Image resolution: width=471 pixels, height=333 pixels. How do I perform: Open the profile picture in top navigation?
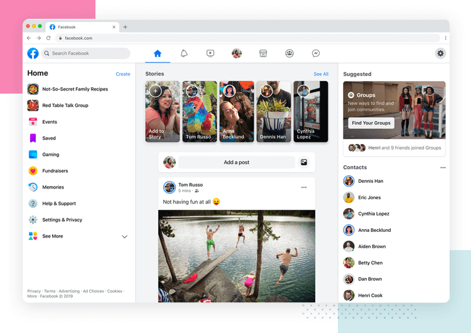pos(237,53)
